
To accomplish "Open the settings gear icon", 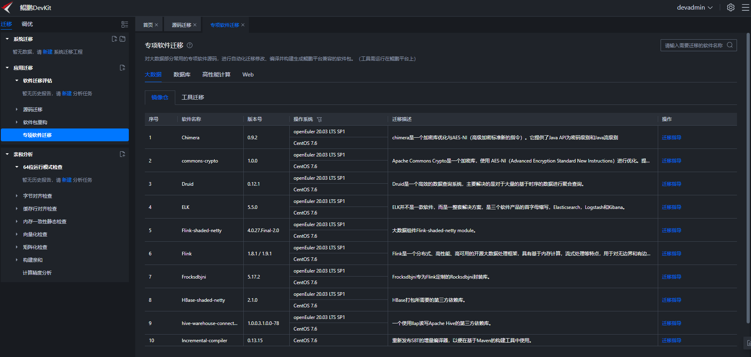I will pyautogui.click(x=731, y=8).
